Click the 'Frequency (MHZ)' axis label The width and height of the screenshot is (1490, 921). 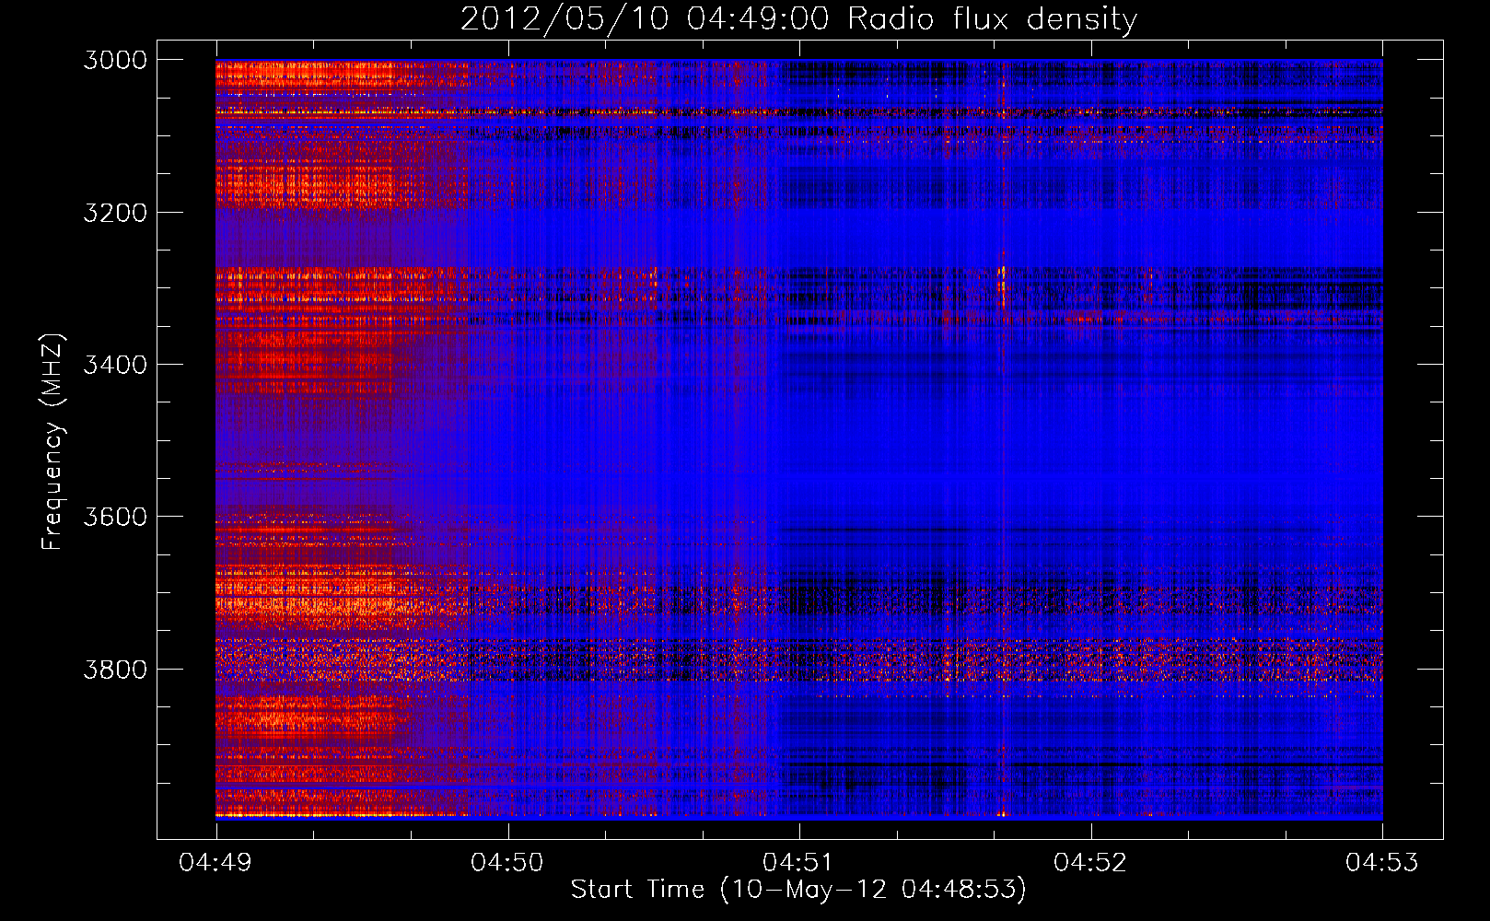tap(52, 442)
